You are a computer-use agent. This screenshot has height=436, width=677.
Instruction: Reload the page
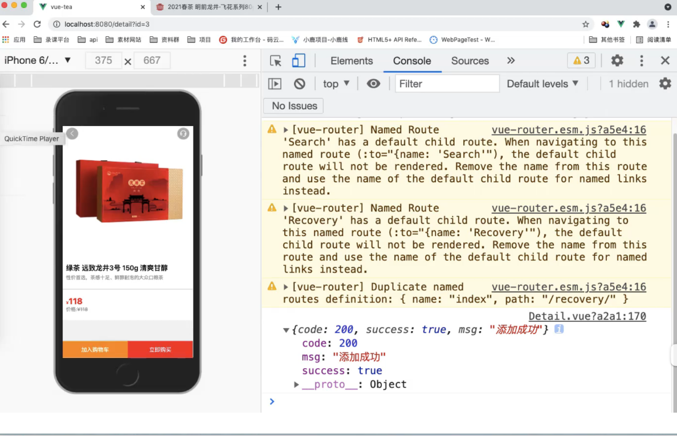coord(37,24)
